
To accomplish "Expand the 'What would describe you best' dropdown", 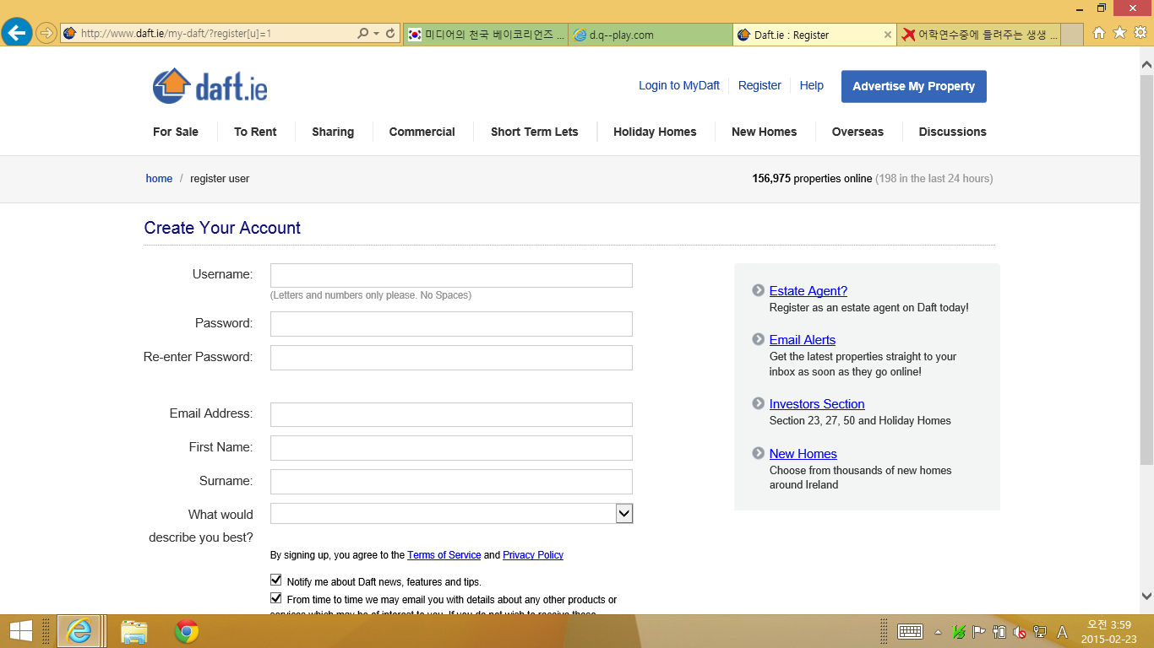I will coord(623,513).
